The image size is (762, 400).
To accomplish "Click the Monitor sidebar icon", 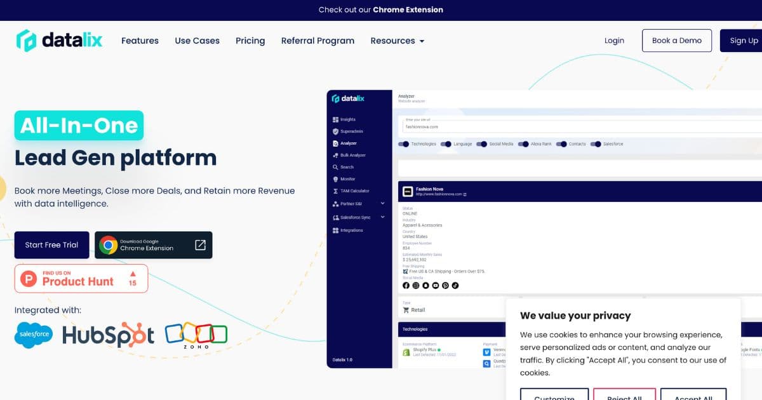I will click(336, 179).
